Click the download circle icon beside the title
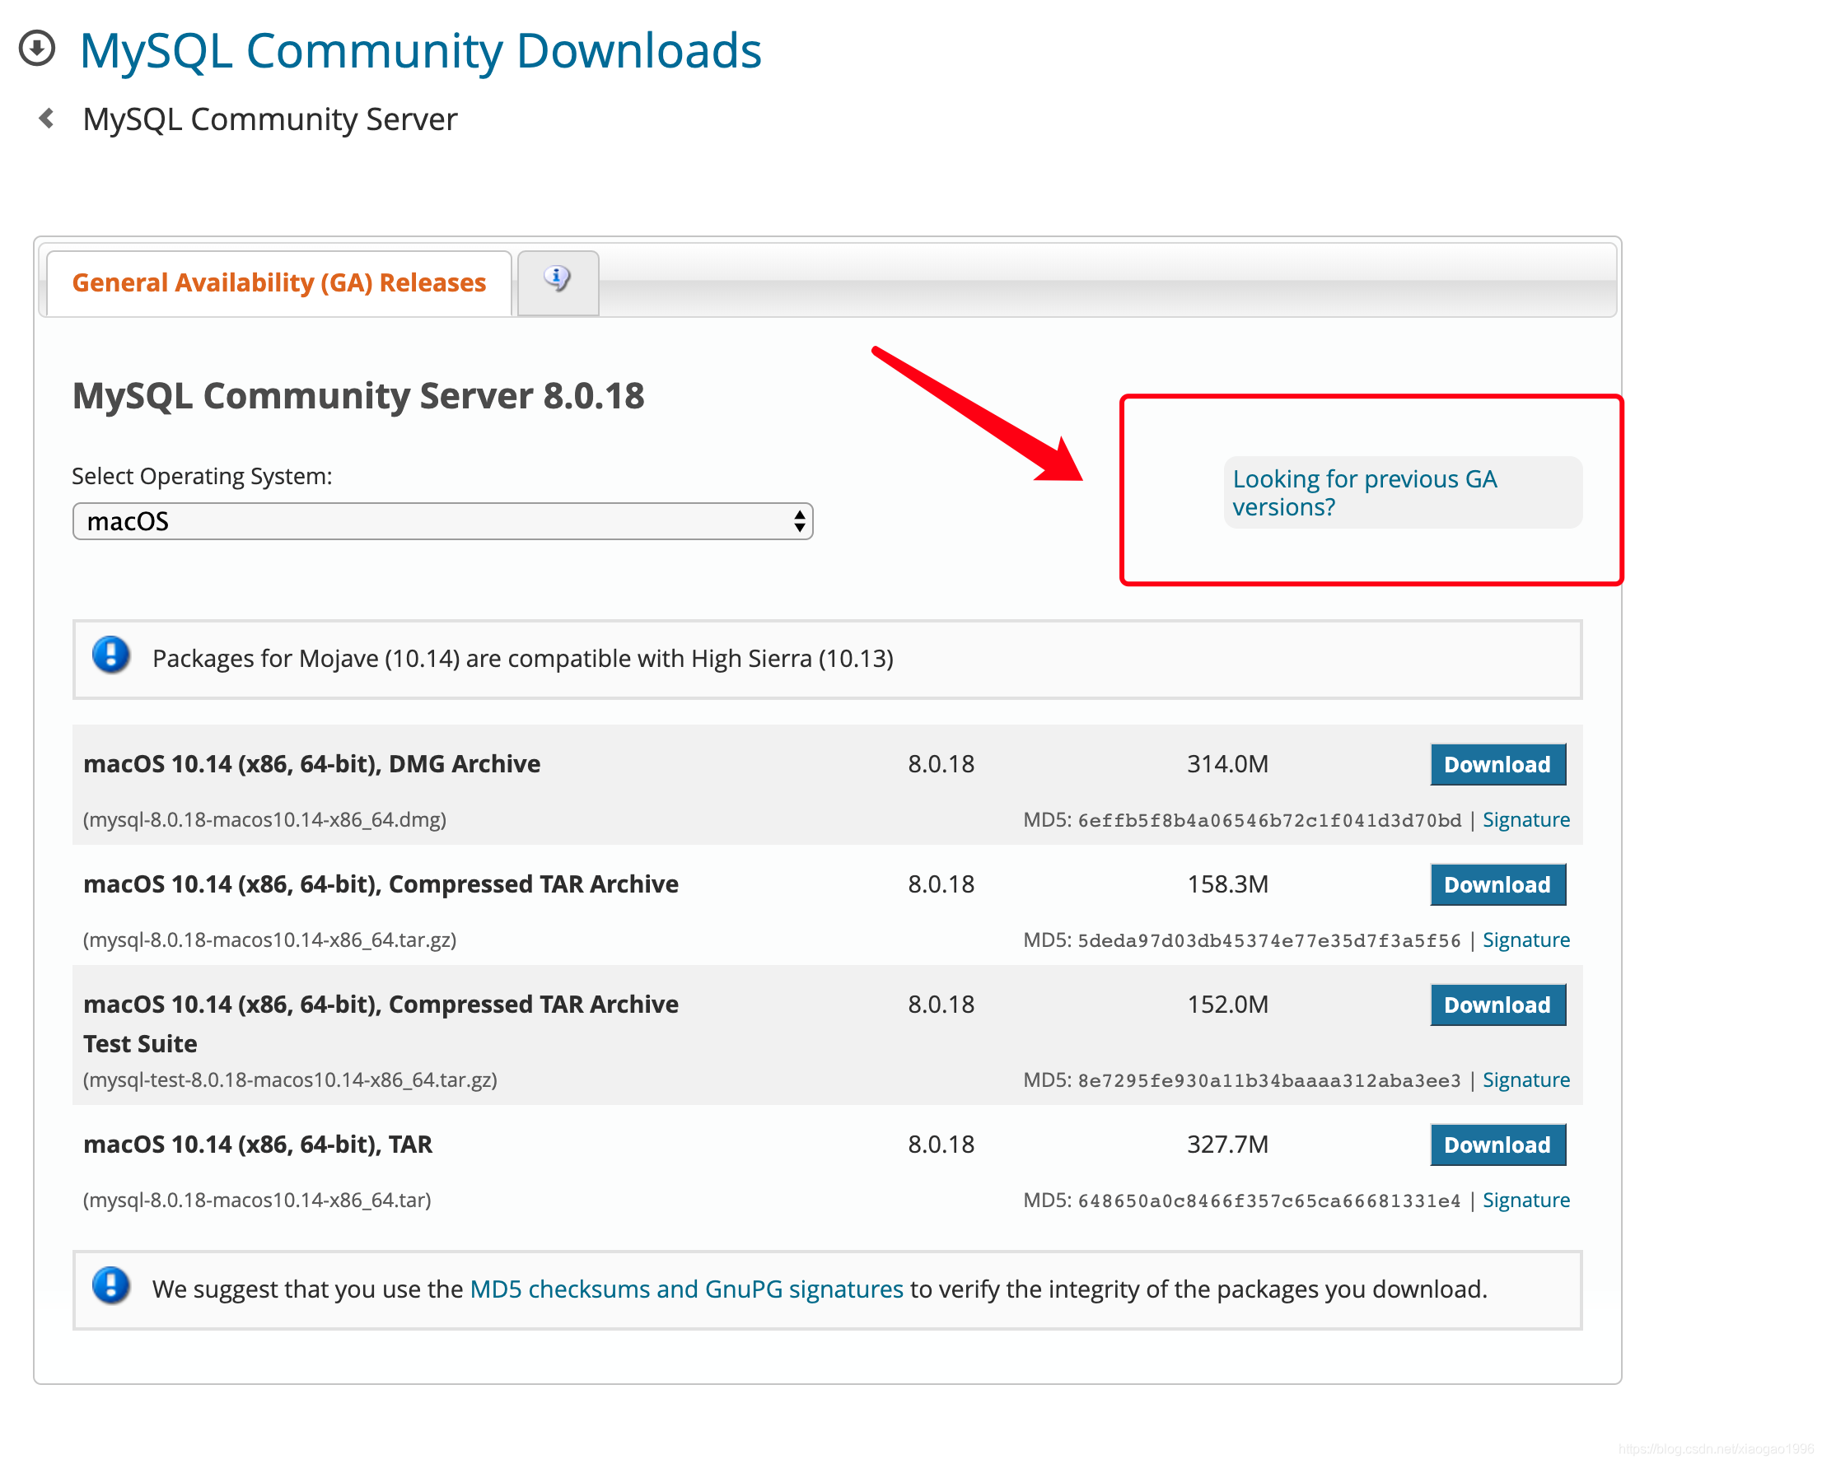Screen dimensions: 1822x1464 (x=37, y=48)
